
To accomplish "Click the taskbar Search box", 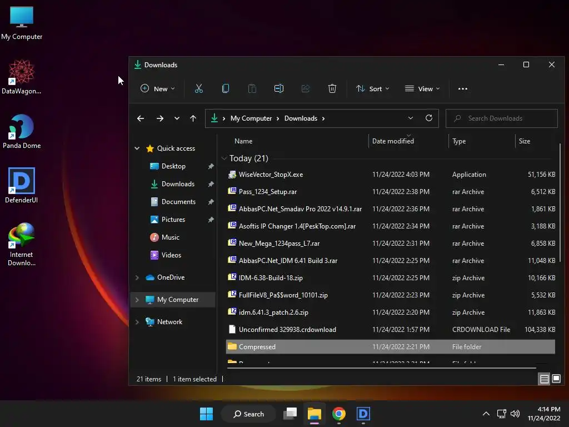I will [x=248, y=414].
